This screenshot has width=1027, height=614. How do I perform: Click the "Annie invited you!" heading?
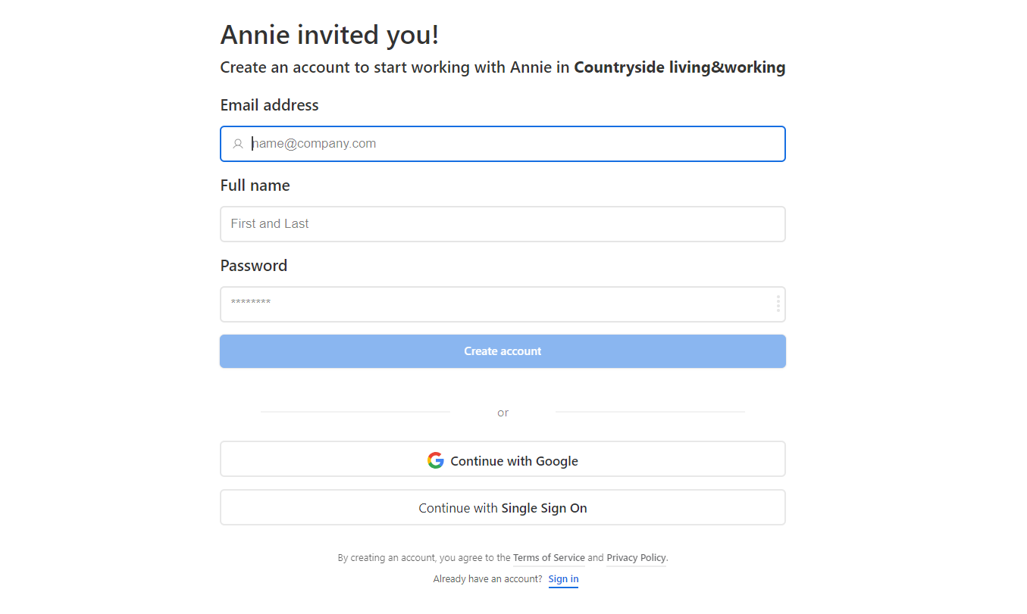pos(329,35)
